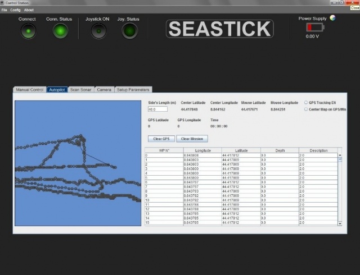Open the Config menu
Screen dimensions: 360x275
pos(15,10)
